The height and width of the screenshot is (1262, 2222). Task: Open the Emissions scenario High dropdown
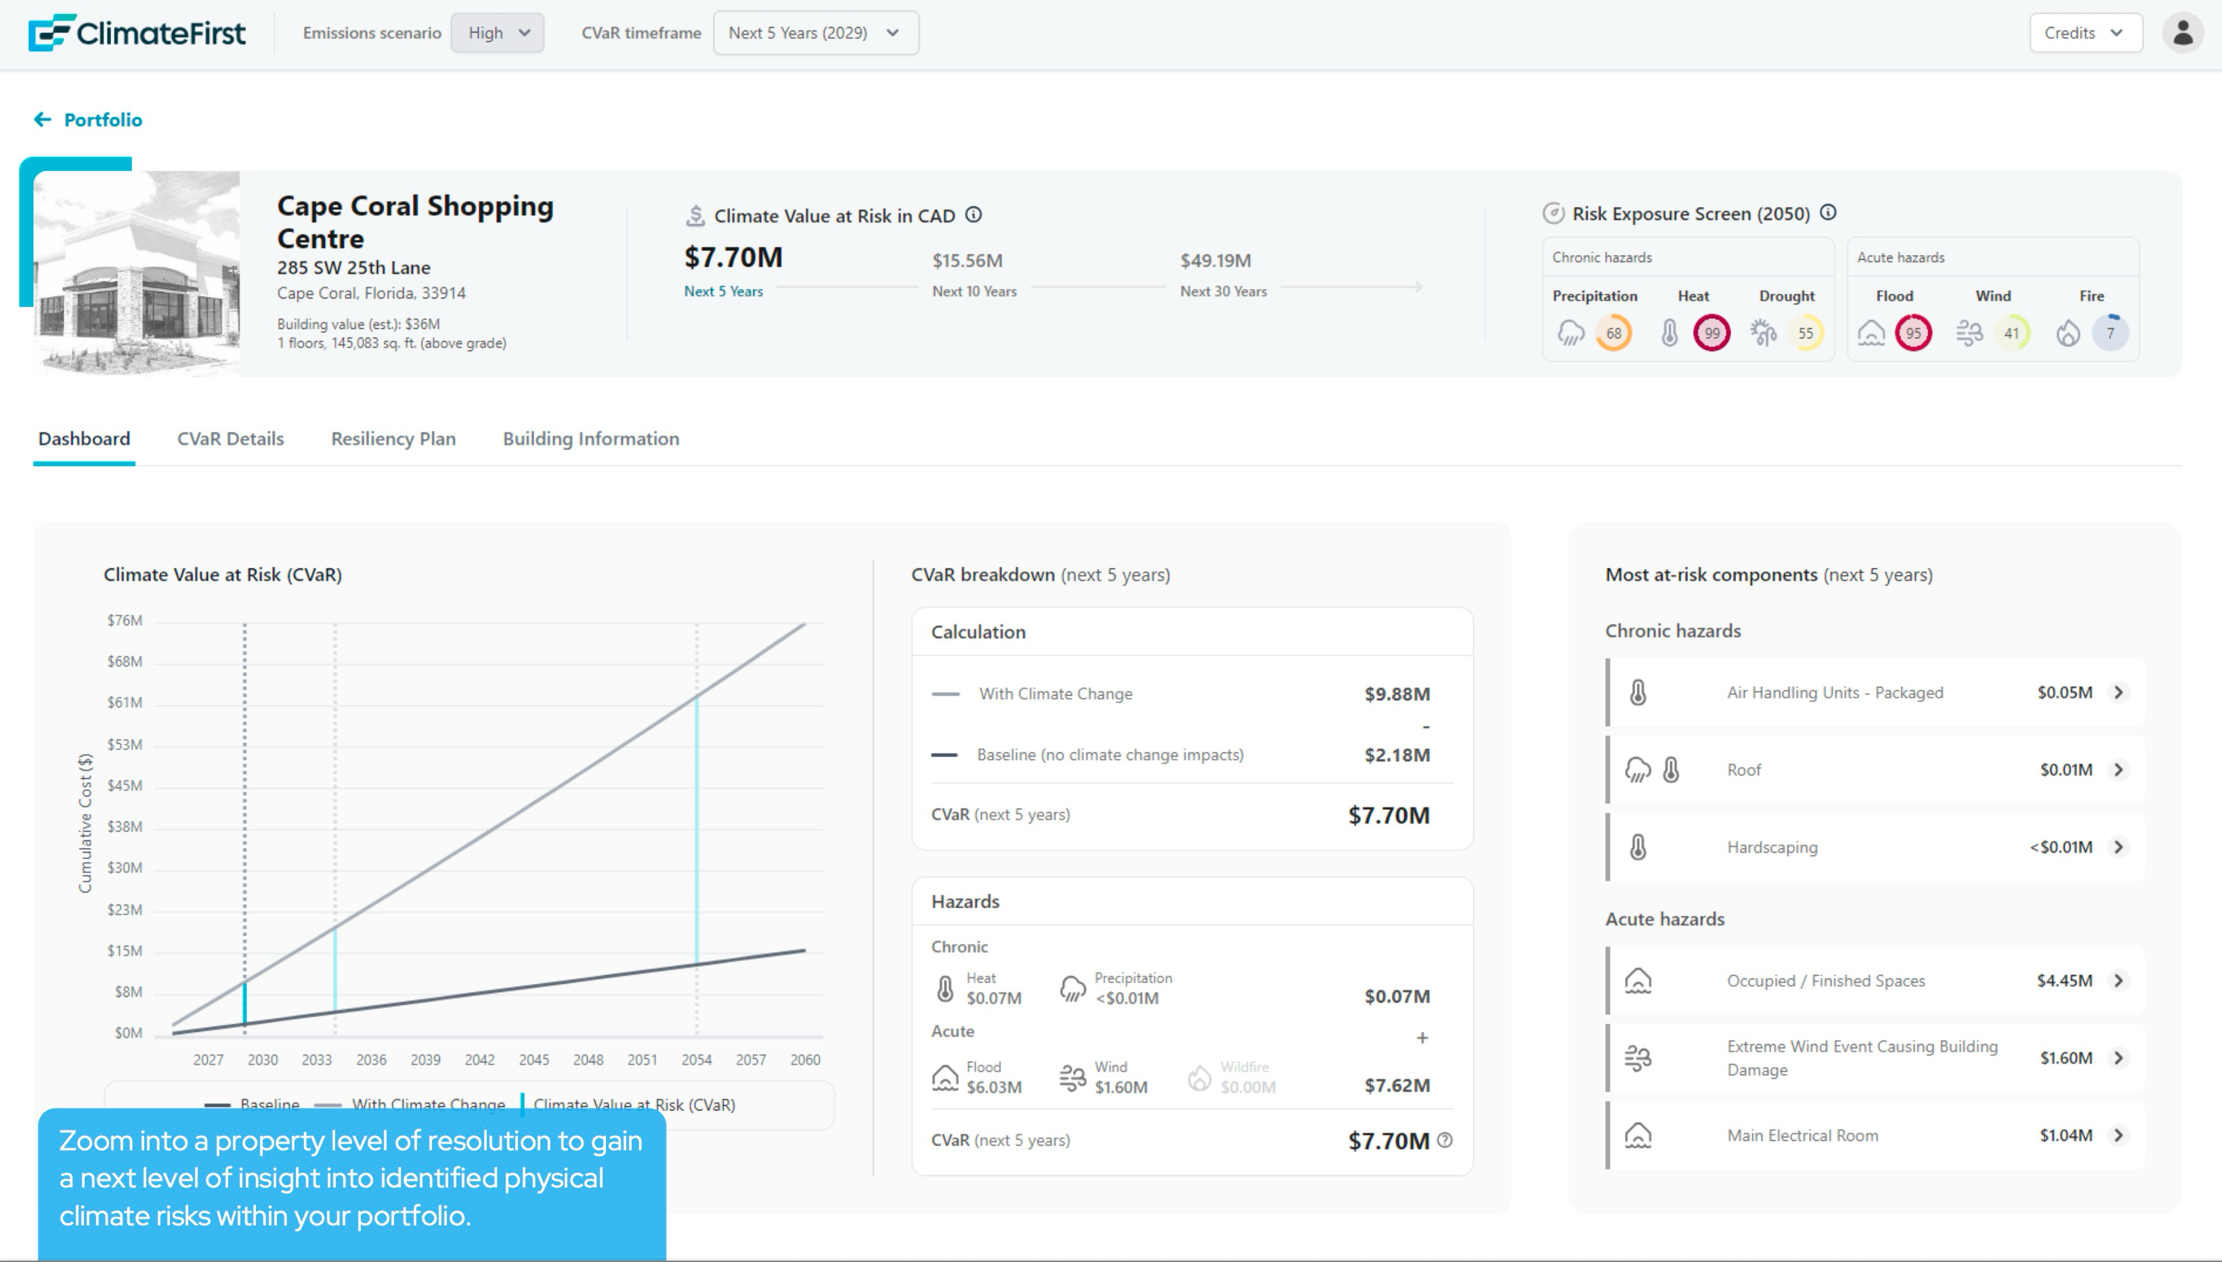(498, 33)
